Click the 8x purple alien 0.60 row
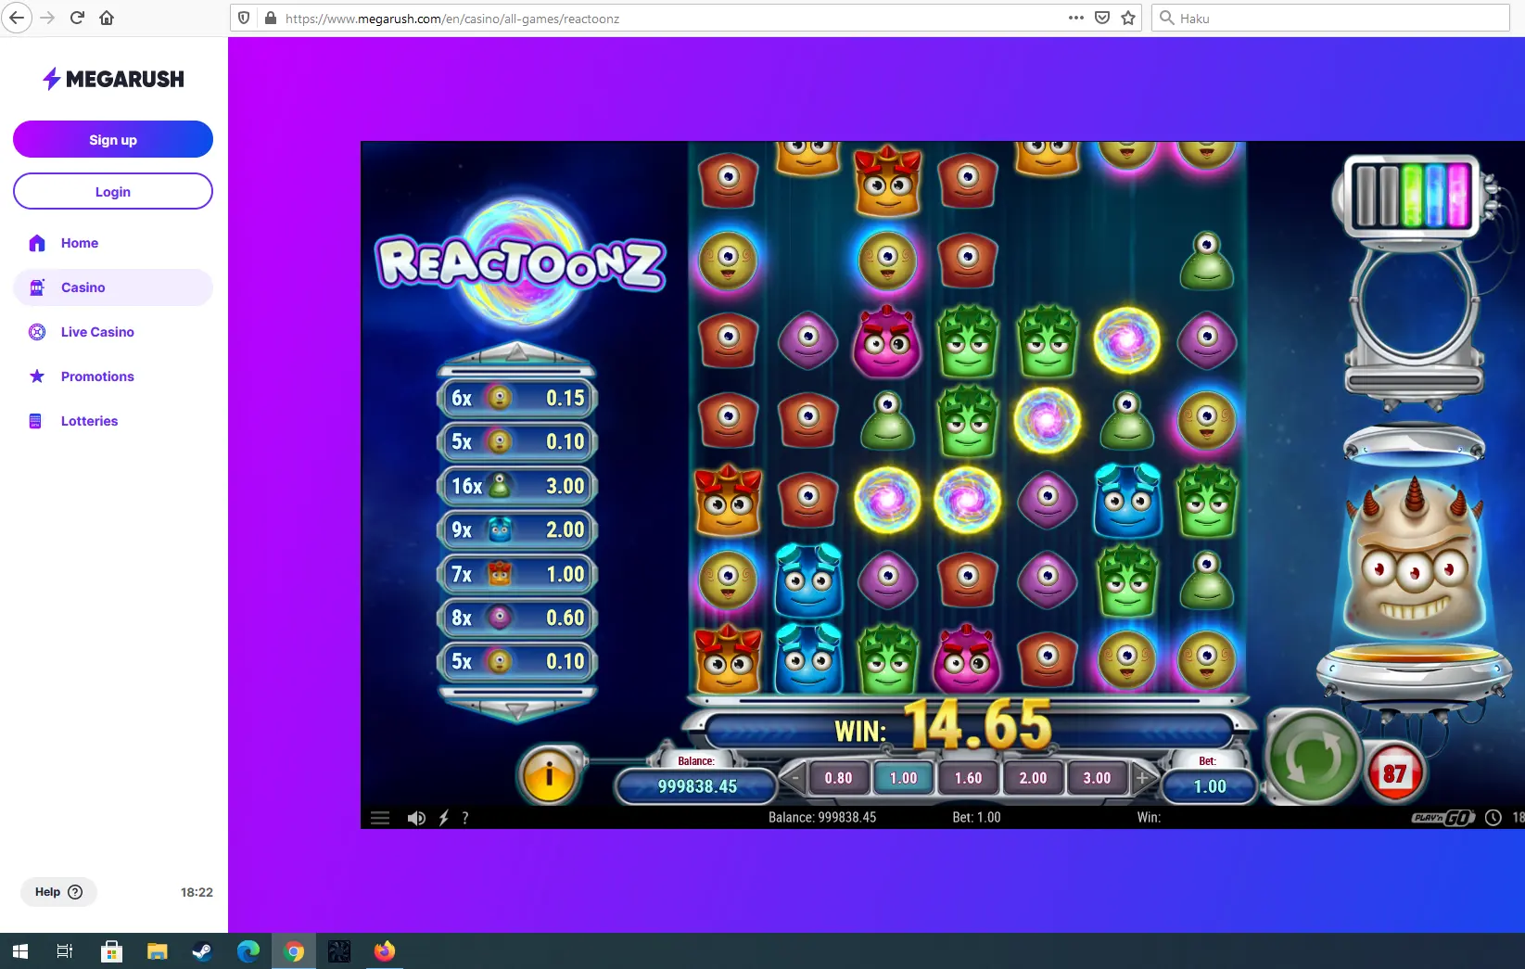Viewport: 1525px width, 969px height. (517, 618)
